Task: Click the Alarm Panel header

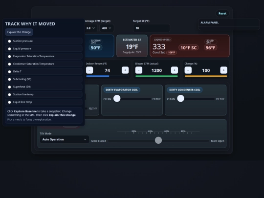Action: 210,22
